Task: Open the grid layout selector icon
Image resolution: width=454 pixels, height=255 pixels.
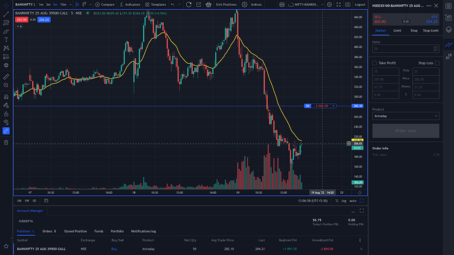Action: pos(282,5)
